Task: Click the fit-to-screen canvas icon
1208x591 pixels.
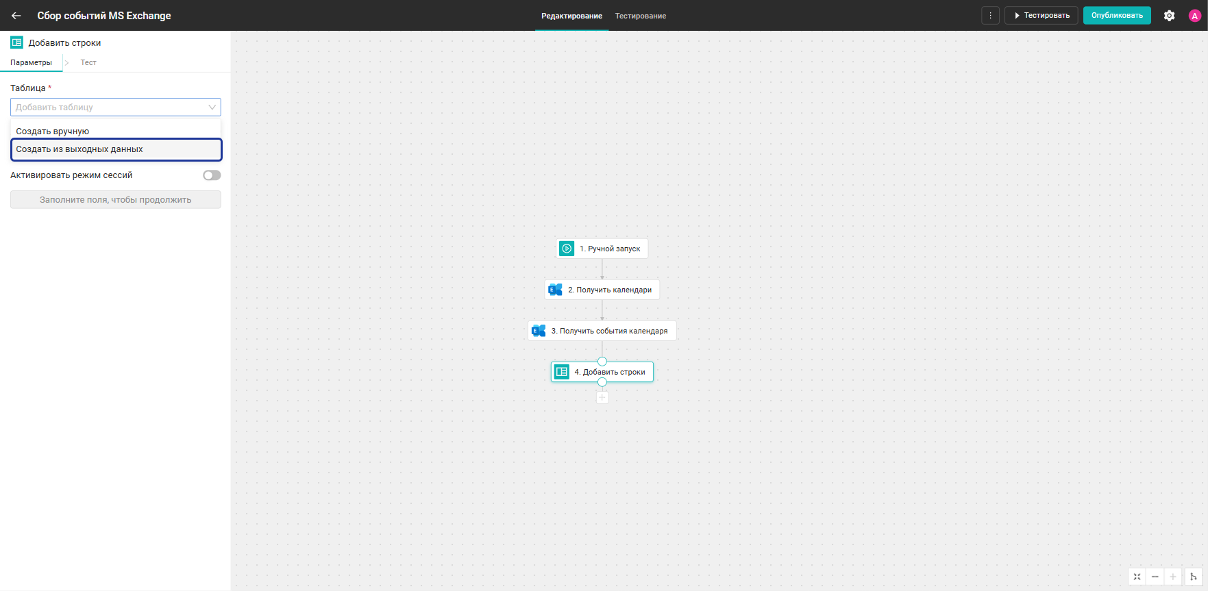Action: [1137, 577]
